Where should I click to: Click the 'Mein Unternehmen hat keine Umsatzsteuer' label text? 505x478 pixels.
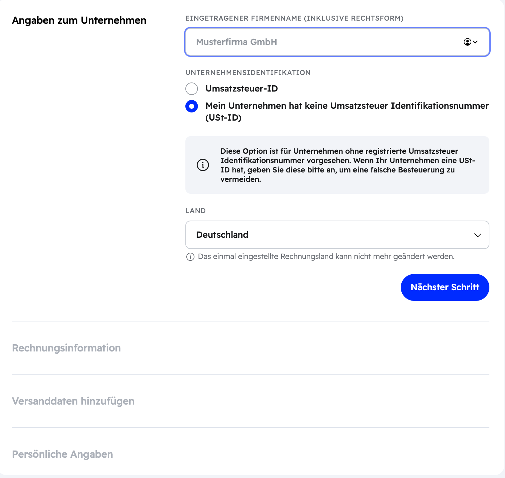(x=347, y=112)
